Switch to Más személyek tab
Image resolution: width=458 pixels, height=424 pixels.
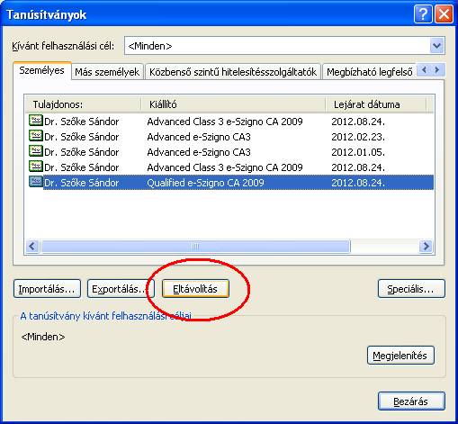pos(107,72)
